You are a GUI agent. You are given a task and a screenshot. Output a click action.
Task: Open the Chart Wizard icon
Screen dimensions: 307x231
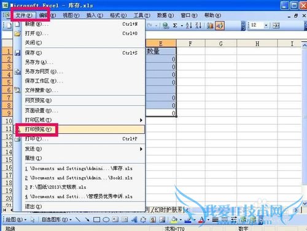[210, 25]
